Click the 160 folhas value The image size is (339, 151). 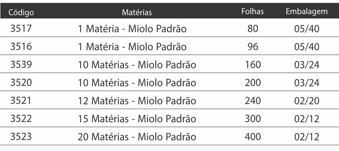pyautogui.click(x=253, y=65)
